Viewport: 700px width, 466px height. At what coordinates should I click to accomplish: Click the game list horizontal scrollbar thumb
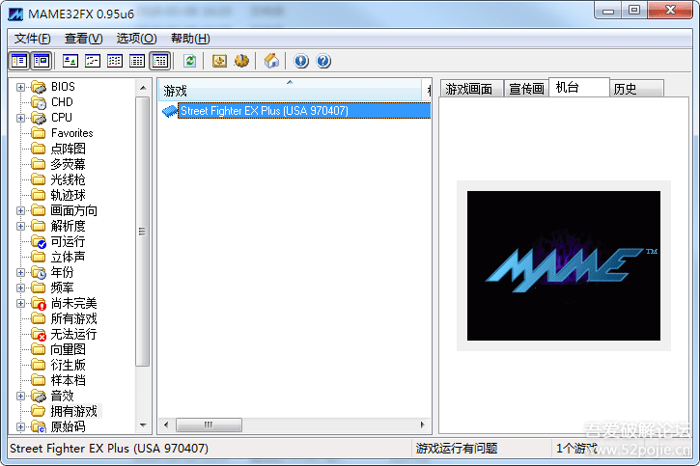coord(209,425)
